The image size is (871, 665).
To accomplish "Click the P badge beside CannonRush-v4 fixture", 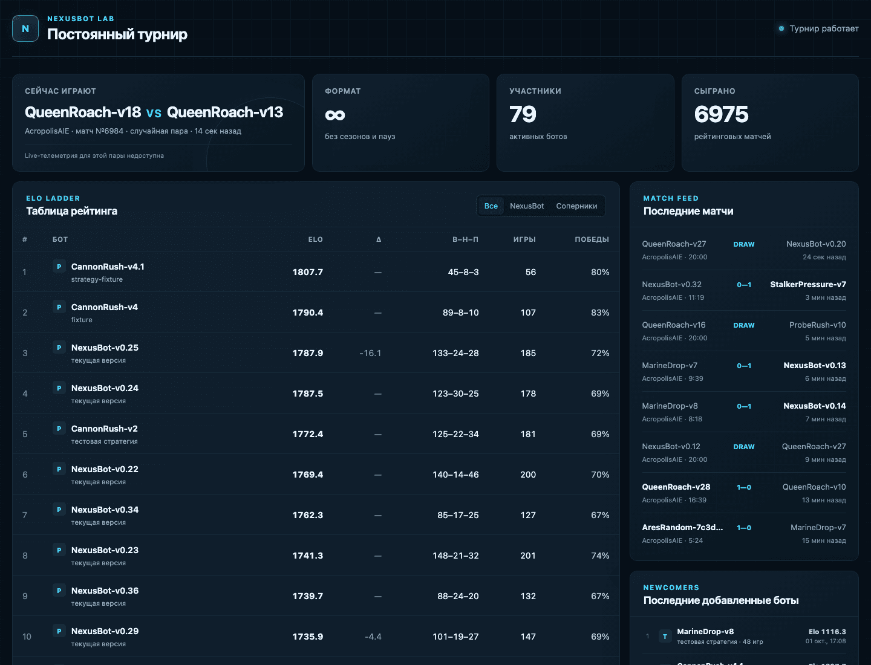I will point(59,307).
